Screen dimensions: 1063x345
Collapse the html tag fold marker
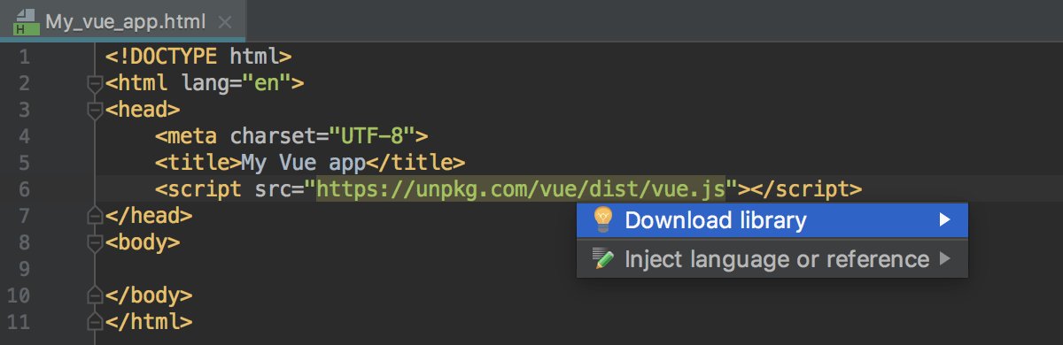point(95,84)
